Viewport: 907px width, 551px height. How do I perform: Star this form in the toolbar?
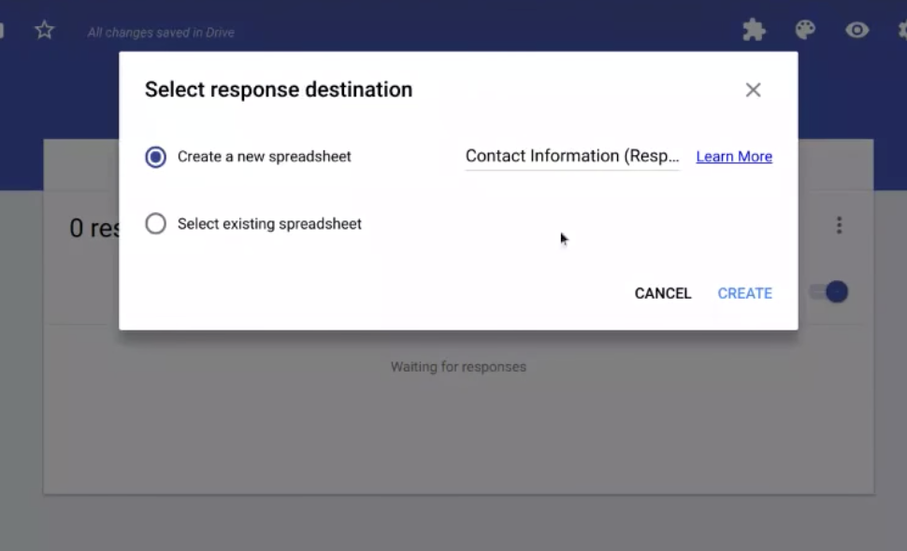[43, 30]
